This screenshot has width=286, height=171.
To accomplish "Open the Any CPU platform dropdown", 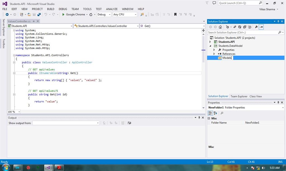I will point(125,14).
